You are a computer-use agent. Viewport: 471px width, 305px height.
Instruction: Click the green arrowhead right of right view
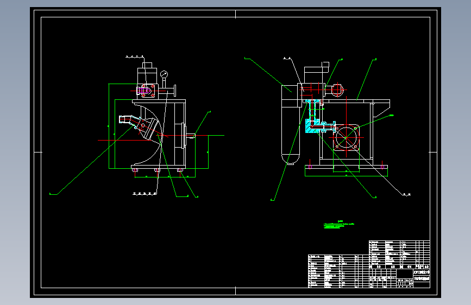pos(391,115)
